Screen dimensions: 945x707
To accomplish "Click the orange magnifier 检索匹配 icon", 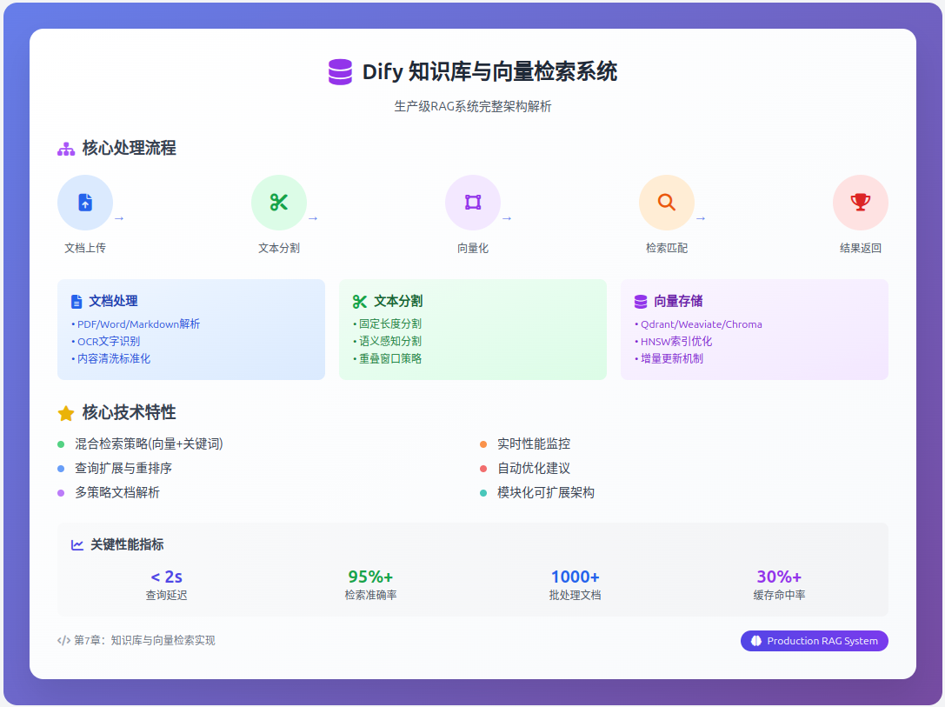I will (667, 203).
